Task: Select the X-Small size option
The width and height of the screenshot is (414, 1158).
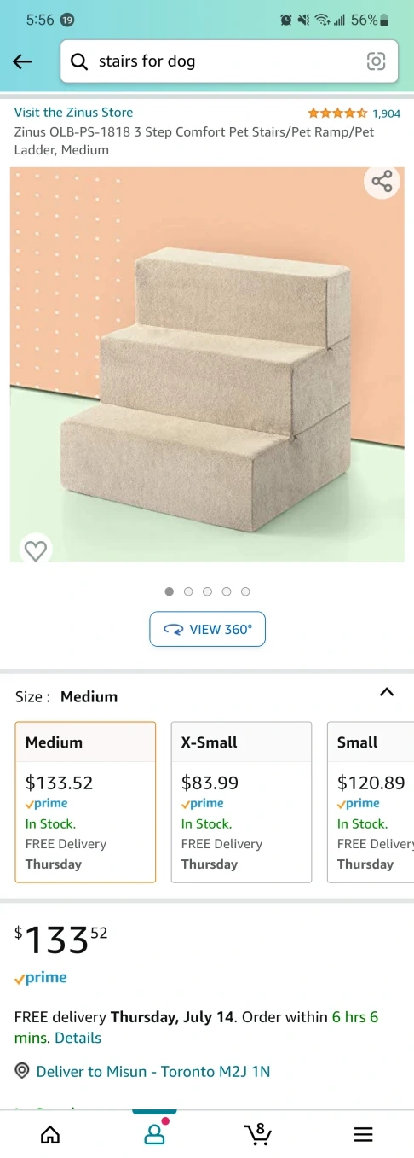Action: coord(241,802)
